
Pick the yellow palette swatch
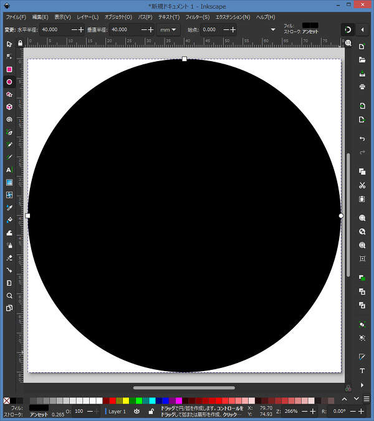pyautogui.click(x=126, y=400)
